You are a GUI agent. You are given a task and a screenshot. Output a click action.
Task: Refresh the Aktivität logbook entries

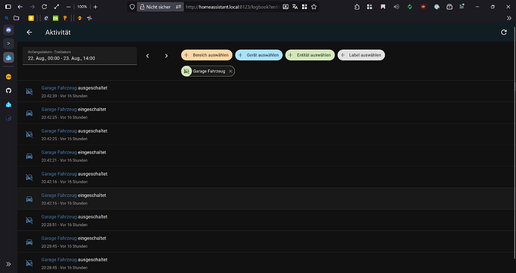pos(503,32)
